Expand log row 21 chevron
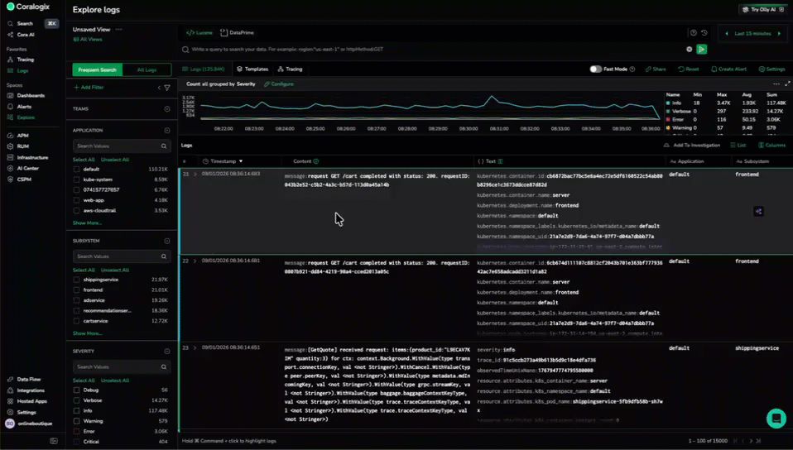Image resolution: width=793 pixels, height=450 pixels. (195, 175)
